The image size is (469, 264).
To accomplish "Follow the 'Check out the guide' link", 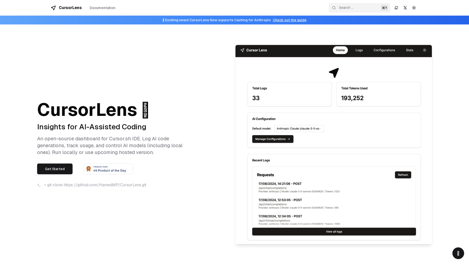I will pyautogui.click(x=290, y=20).
